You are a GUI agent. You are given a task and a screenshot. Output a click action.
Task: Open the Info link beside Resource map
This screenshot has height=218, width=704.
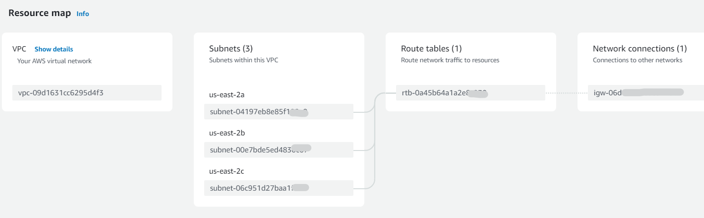tap(83, 14)
